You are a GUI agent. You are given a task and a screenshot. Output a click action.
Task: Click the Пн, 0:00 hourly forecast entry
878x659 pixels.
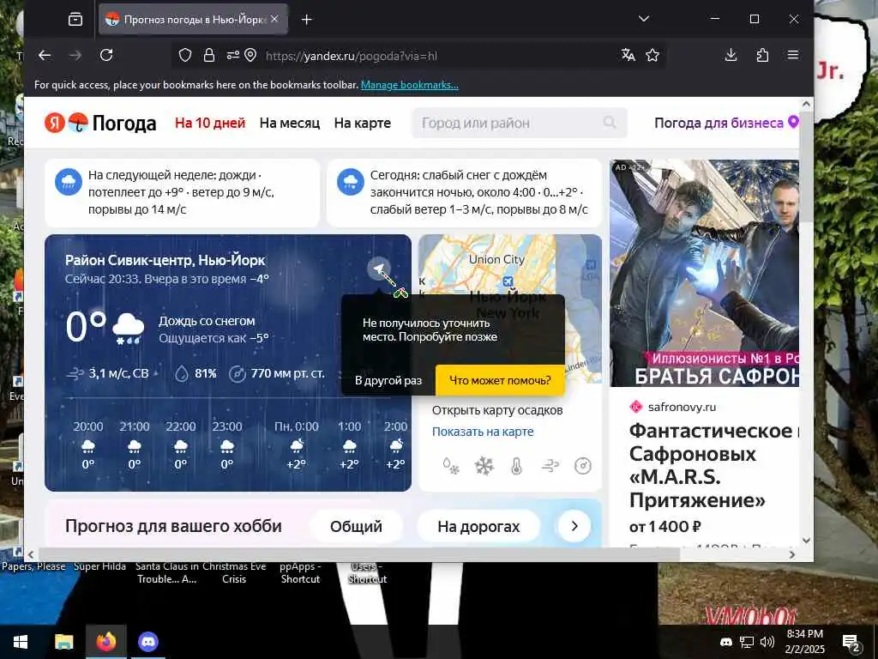click(296, 445)
